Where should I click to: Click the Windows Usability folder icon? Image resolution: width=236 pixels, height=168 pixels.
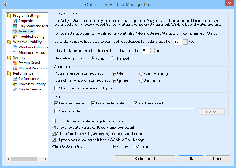(x=9, y=42)
